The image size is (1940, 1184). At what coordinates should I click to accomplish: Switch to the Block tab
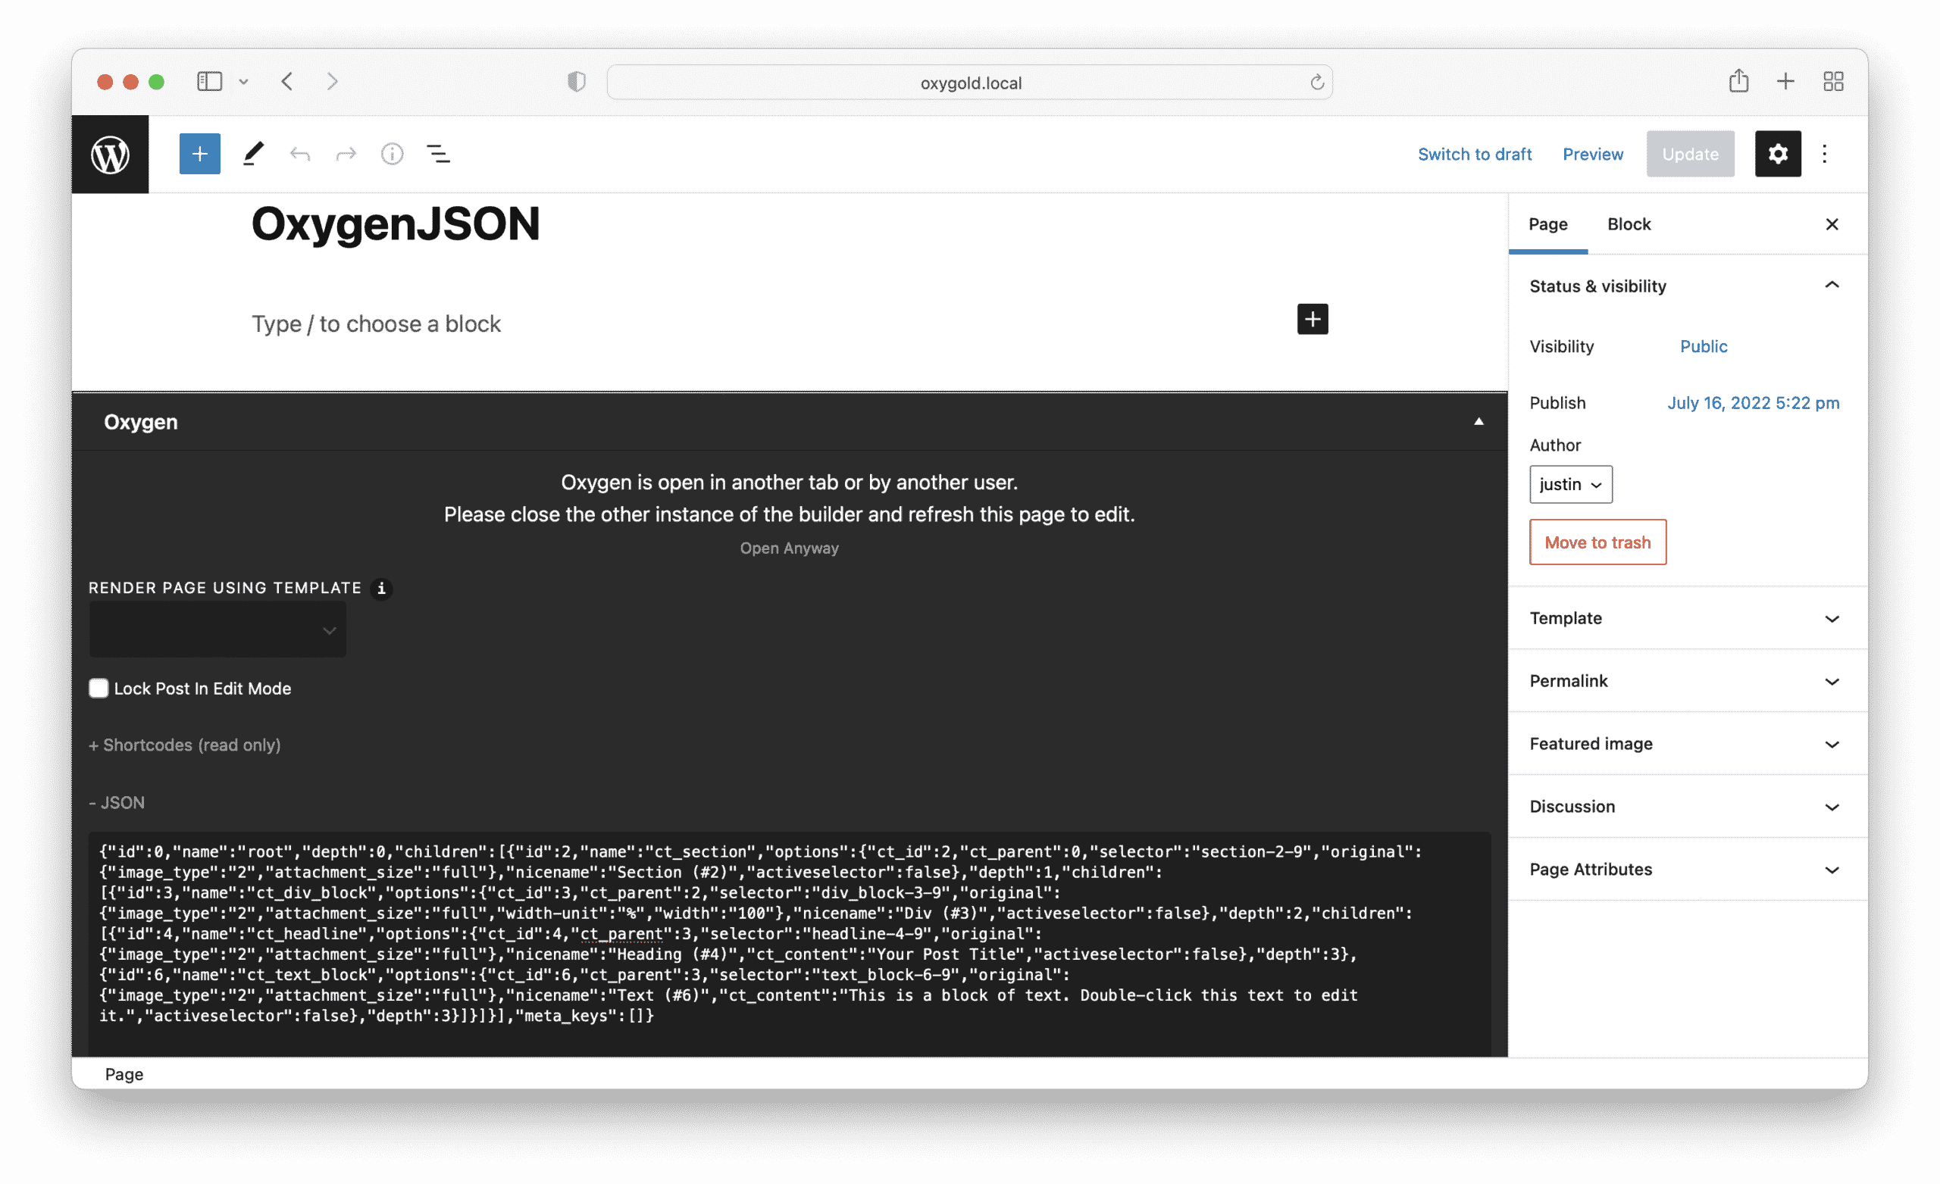pyautogui.click(x=1629, y=224)
